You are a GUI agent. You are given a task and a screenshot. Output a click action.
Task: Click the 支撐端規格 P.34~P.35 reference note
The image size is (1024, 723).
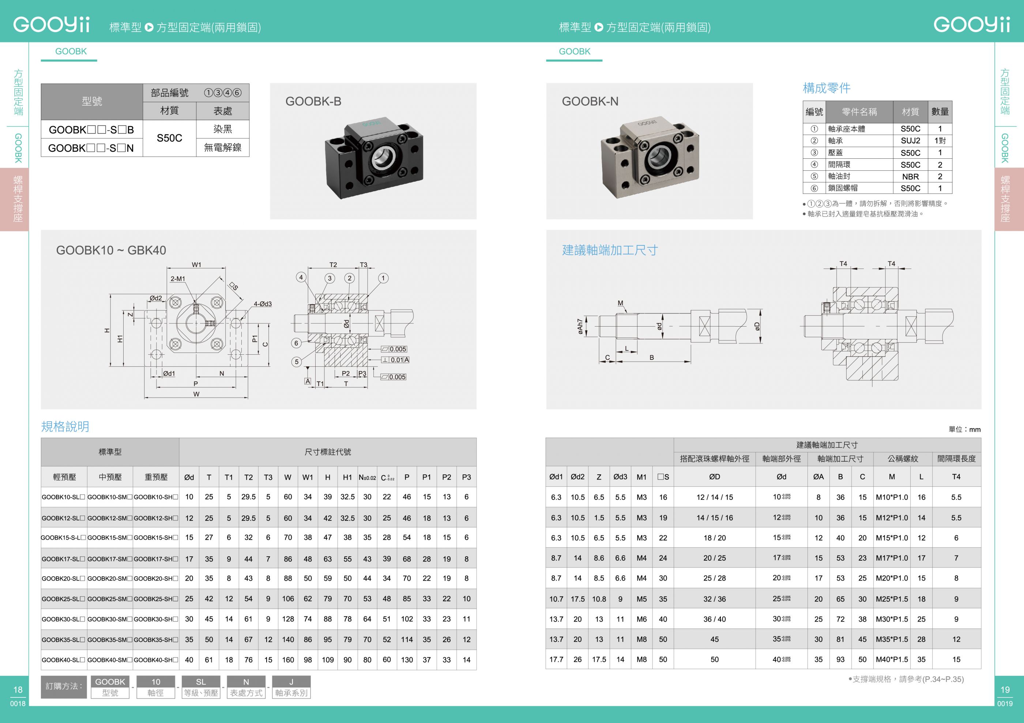906,679
